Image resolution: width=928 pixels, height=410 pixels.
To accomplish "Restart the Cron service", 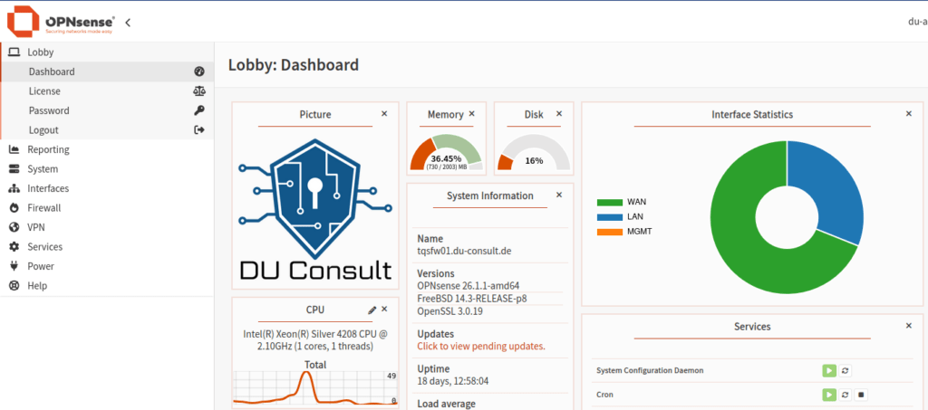I will [x=846, y=394].
